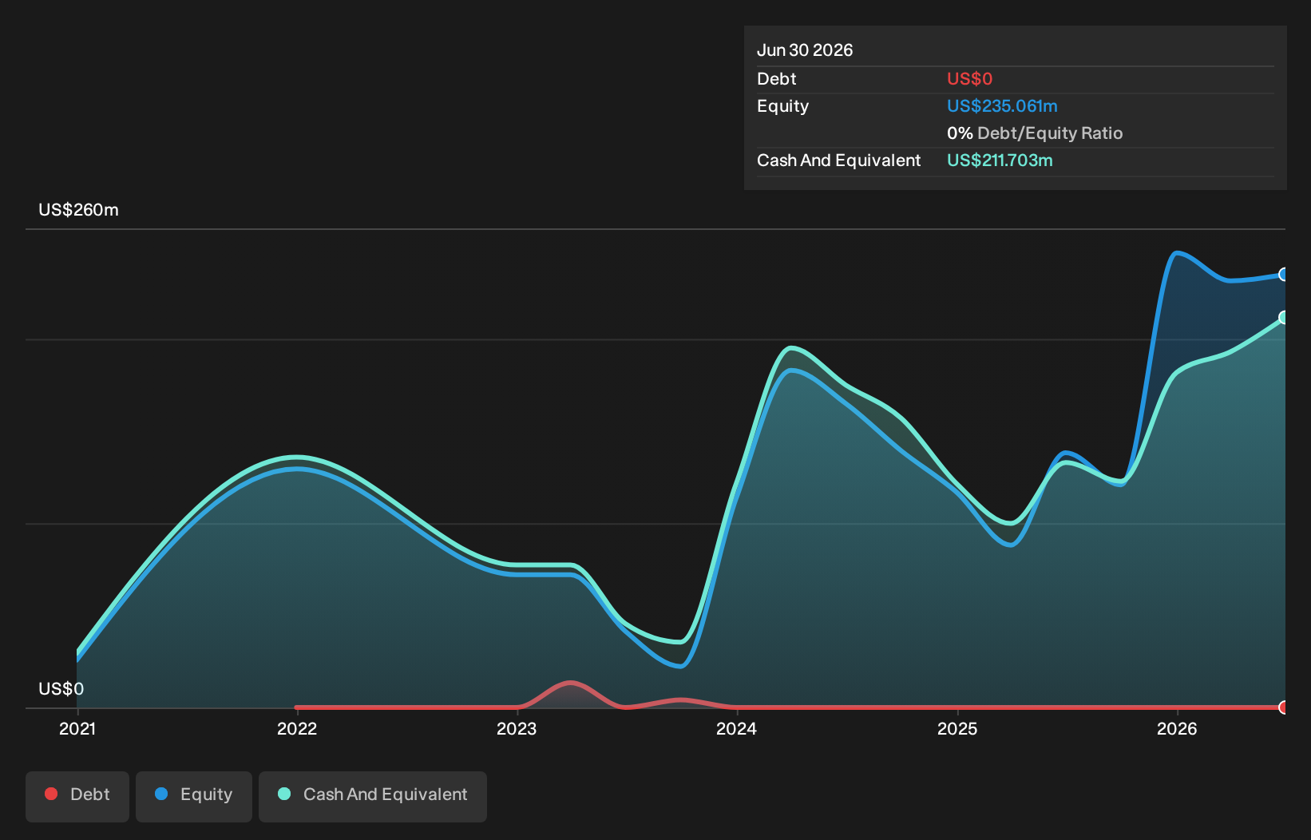Toggle the Equity series legend button
This screenshot has width=1311, height=840.
[194, 796]
